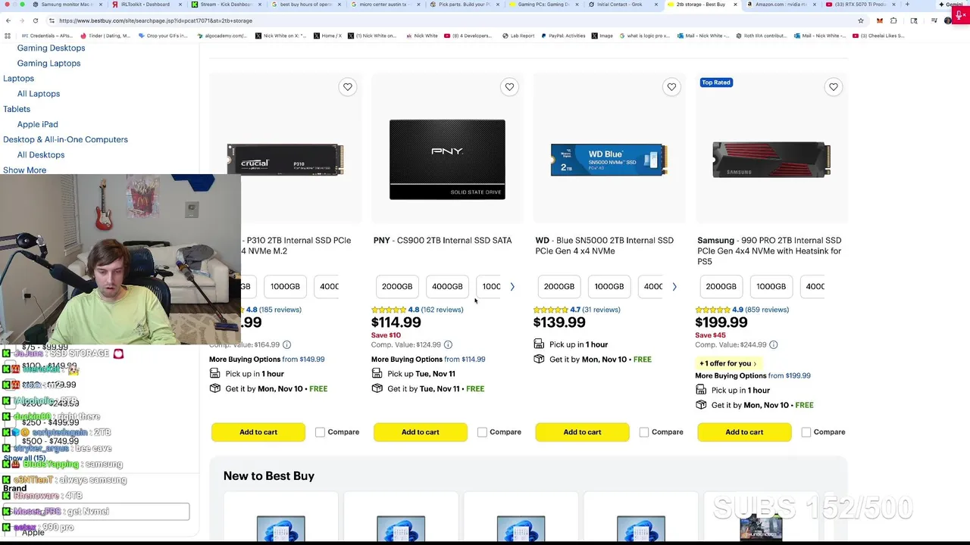
Task: Bookmark this page with the star icon
Action: 861,20
